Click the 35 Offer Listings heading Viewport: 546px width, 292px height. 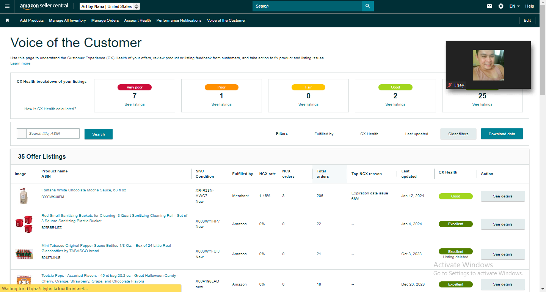click(x=42, y=157)
